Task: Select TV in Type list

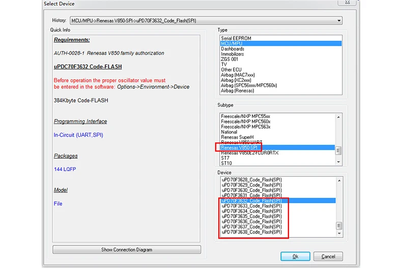Action: point(281,64)
